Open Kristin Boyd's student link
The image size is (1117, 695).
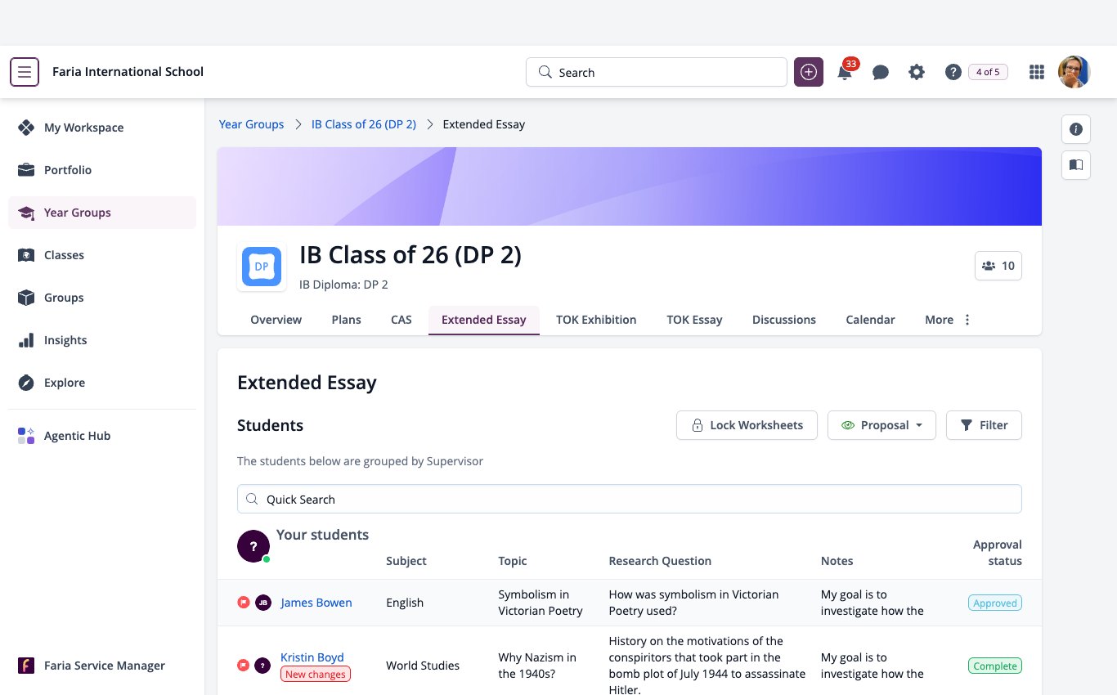(x=312, y=657)
